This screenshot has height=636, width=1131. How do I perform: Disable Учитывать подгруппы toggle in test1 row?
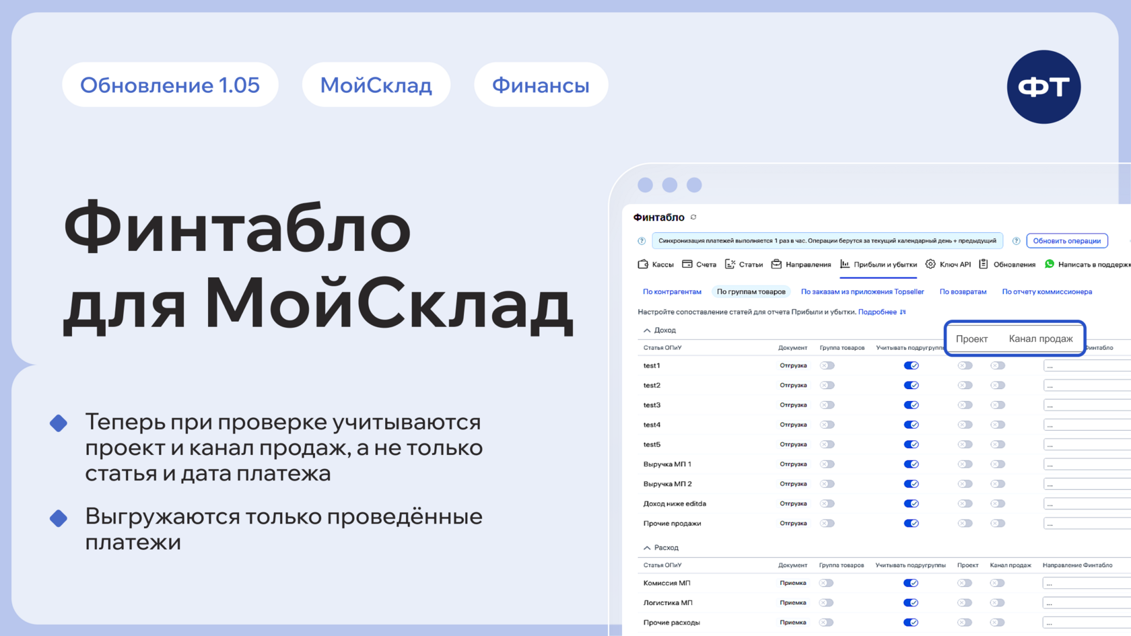pos(912,365)
